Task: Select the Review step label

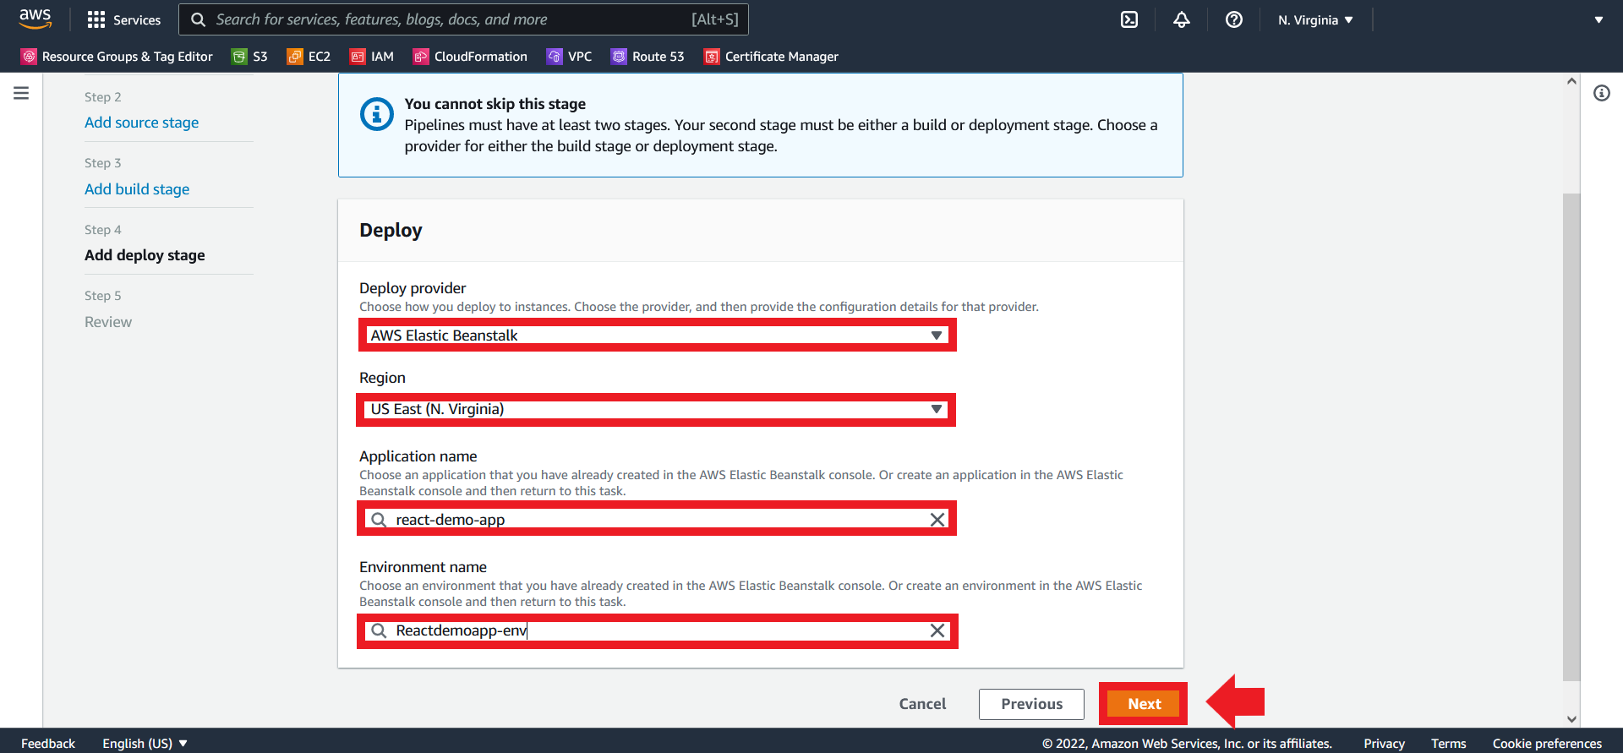Action: [x=108, y=322]
